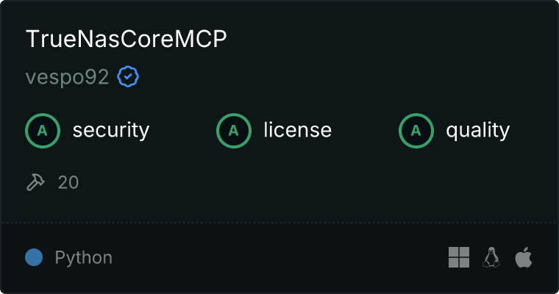The width and height of the screenshot is (559, 294).
Task: Open the vespo92 author profile
Action: click(67, 77)
